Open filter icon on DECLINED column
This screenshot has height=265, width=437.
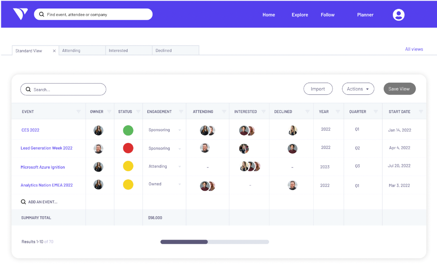click(x=308, y=111)
